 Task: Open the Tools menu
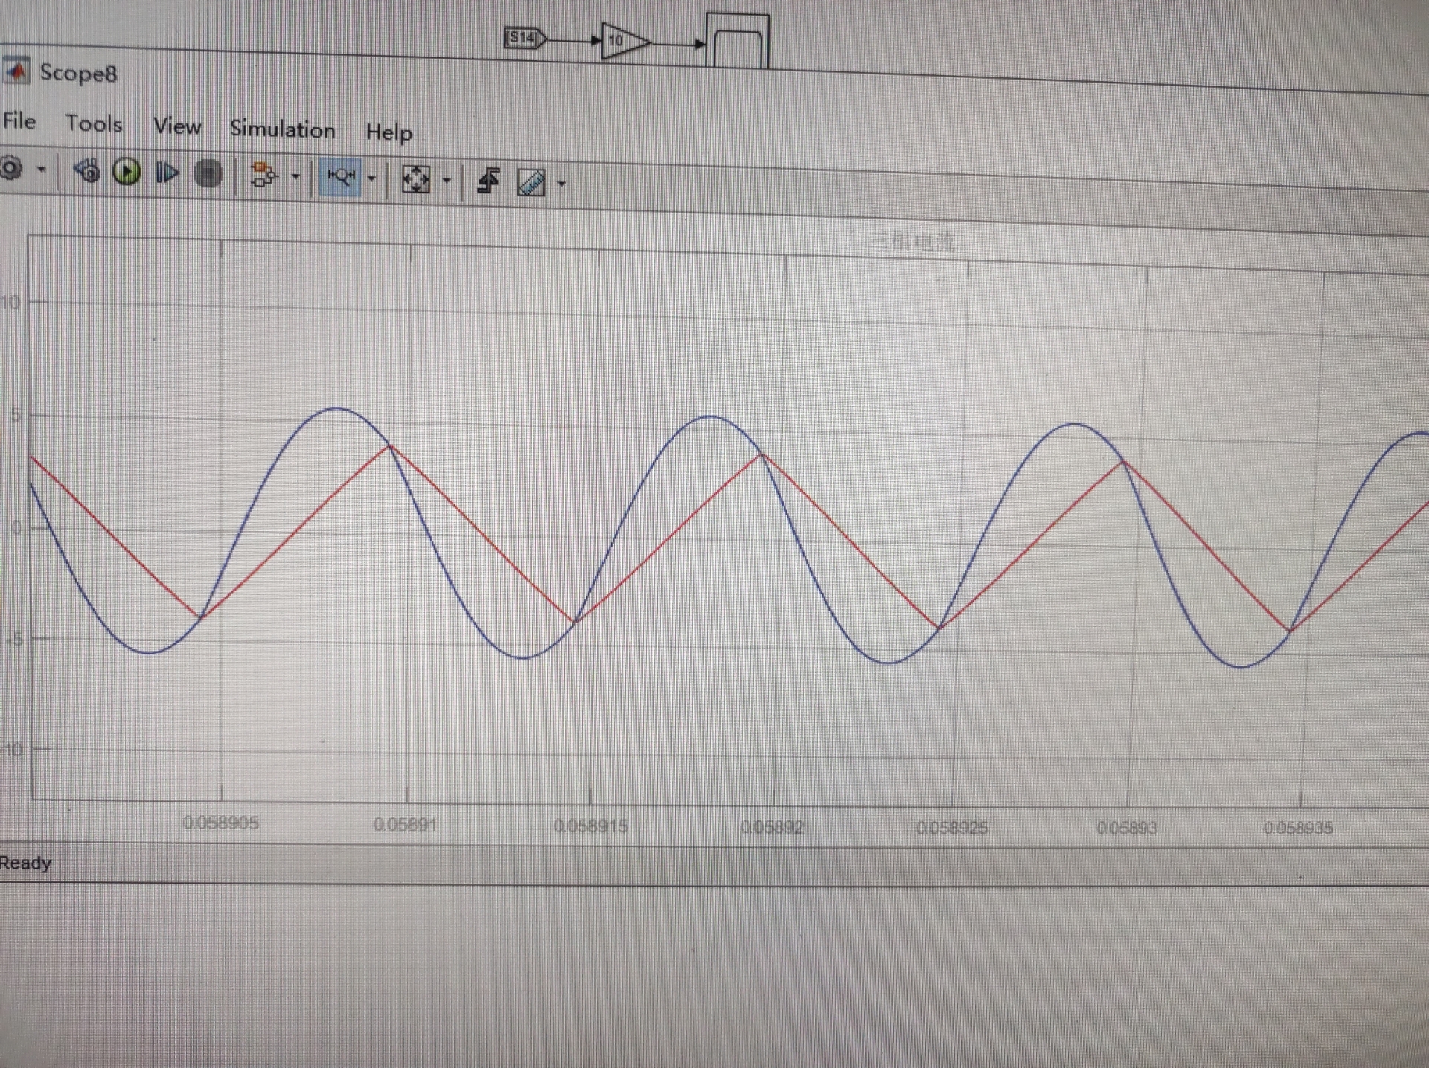pyautogui.click(x=94, y=123)
